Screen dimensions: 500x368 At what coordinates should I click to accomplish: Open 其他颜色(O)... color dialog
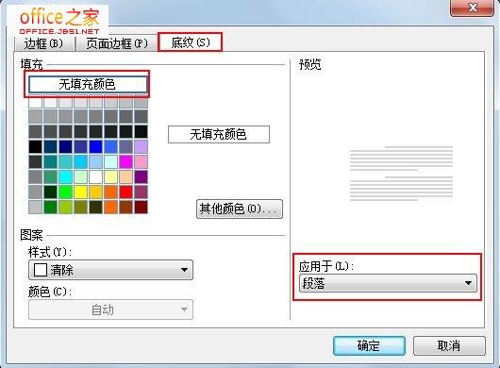[240, 209]
